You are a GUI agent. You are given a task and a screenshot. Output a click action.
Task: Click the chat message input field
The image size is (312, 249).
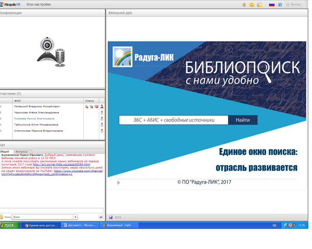pos(51,211)
